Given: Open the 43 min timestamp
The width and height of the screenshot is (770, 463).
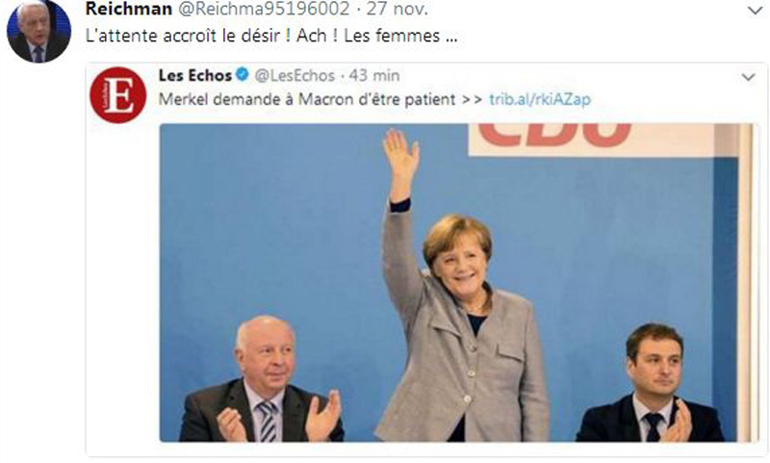Looking at the screenshot, I should tap(374, 75).
